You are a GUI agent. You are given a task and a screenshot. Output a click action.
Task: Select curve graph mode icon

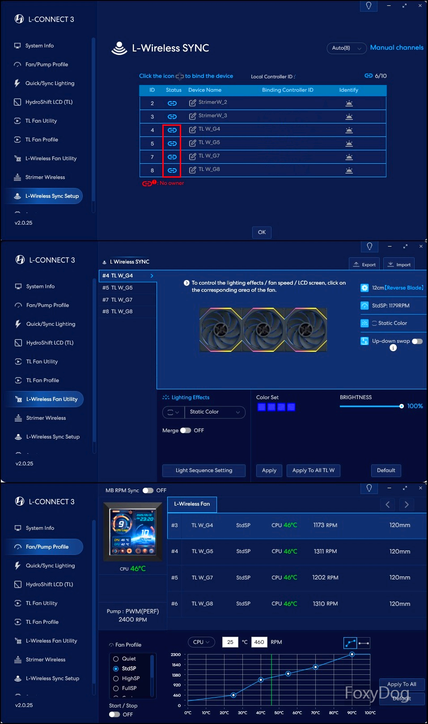pyautogui.click(x=350, y=643)
